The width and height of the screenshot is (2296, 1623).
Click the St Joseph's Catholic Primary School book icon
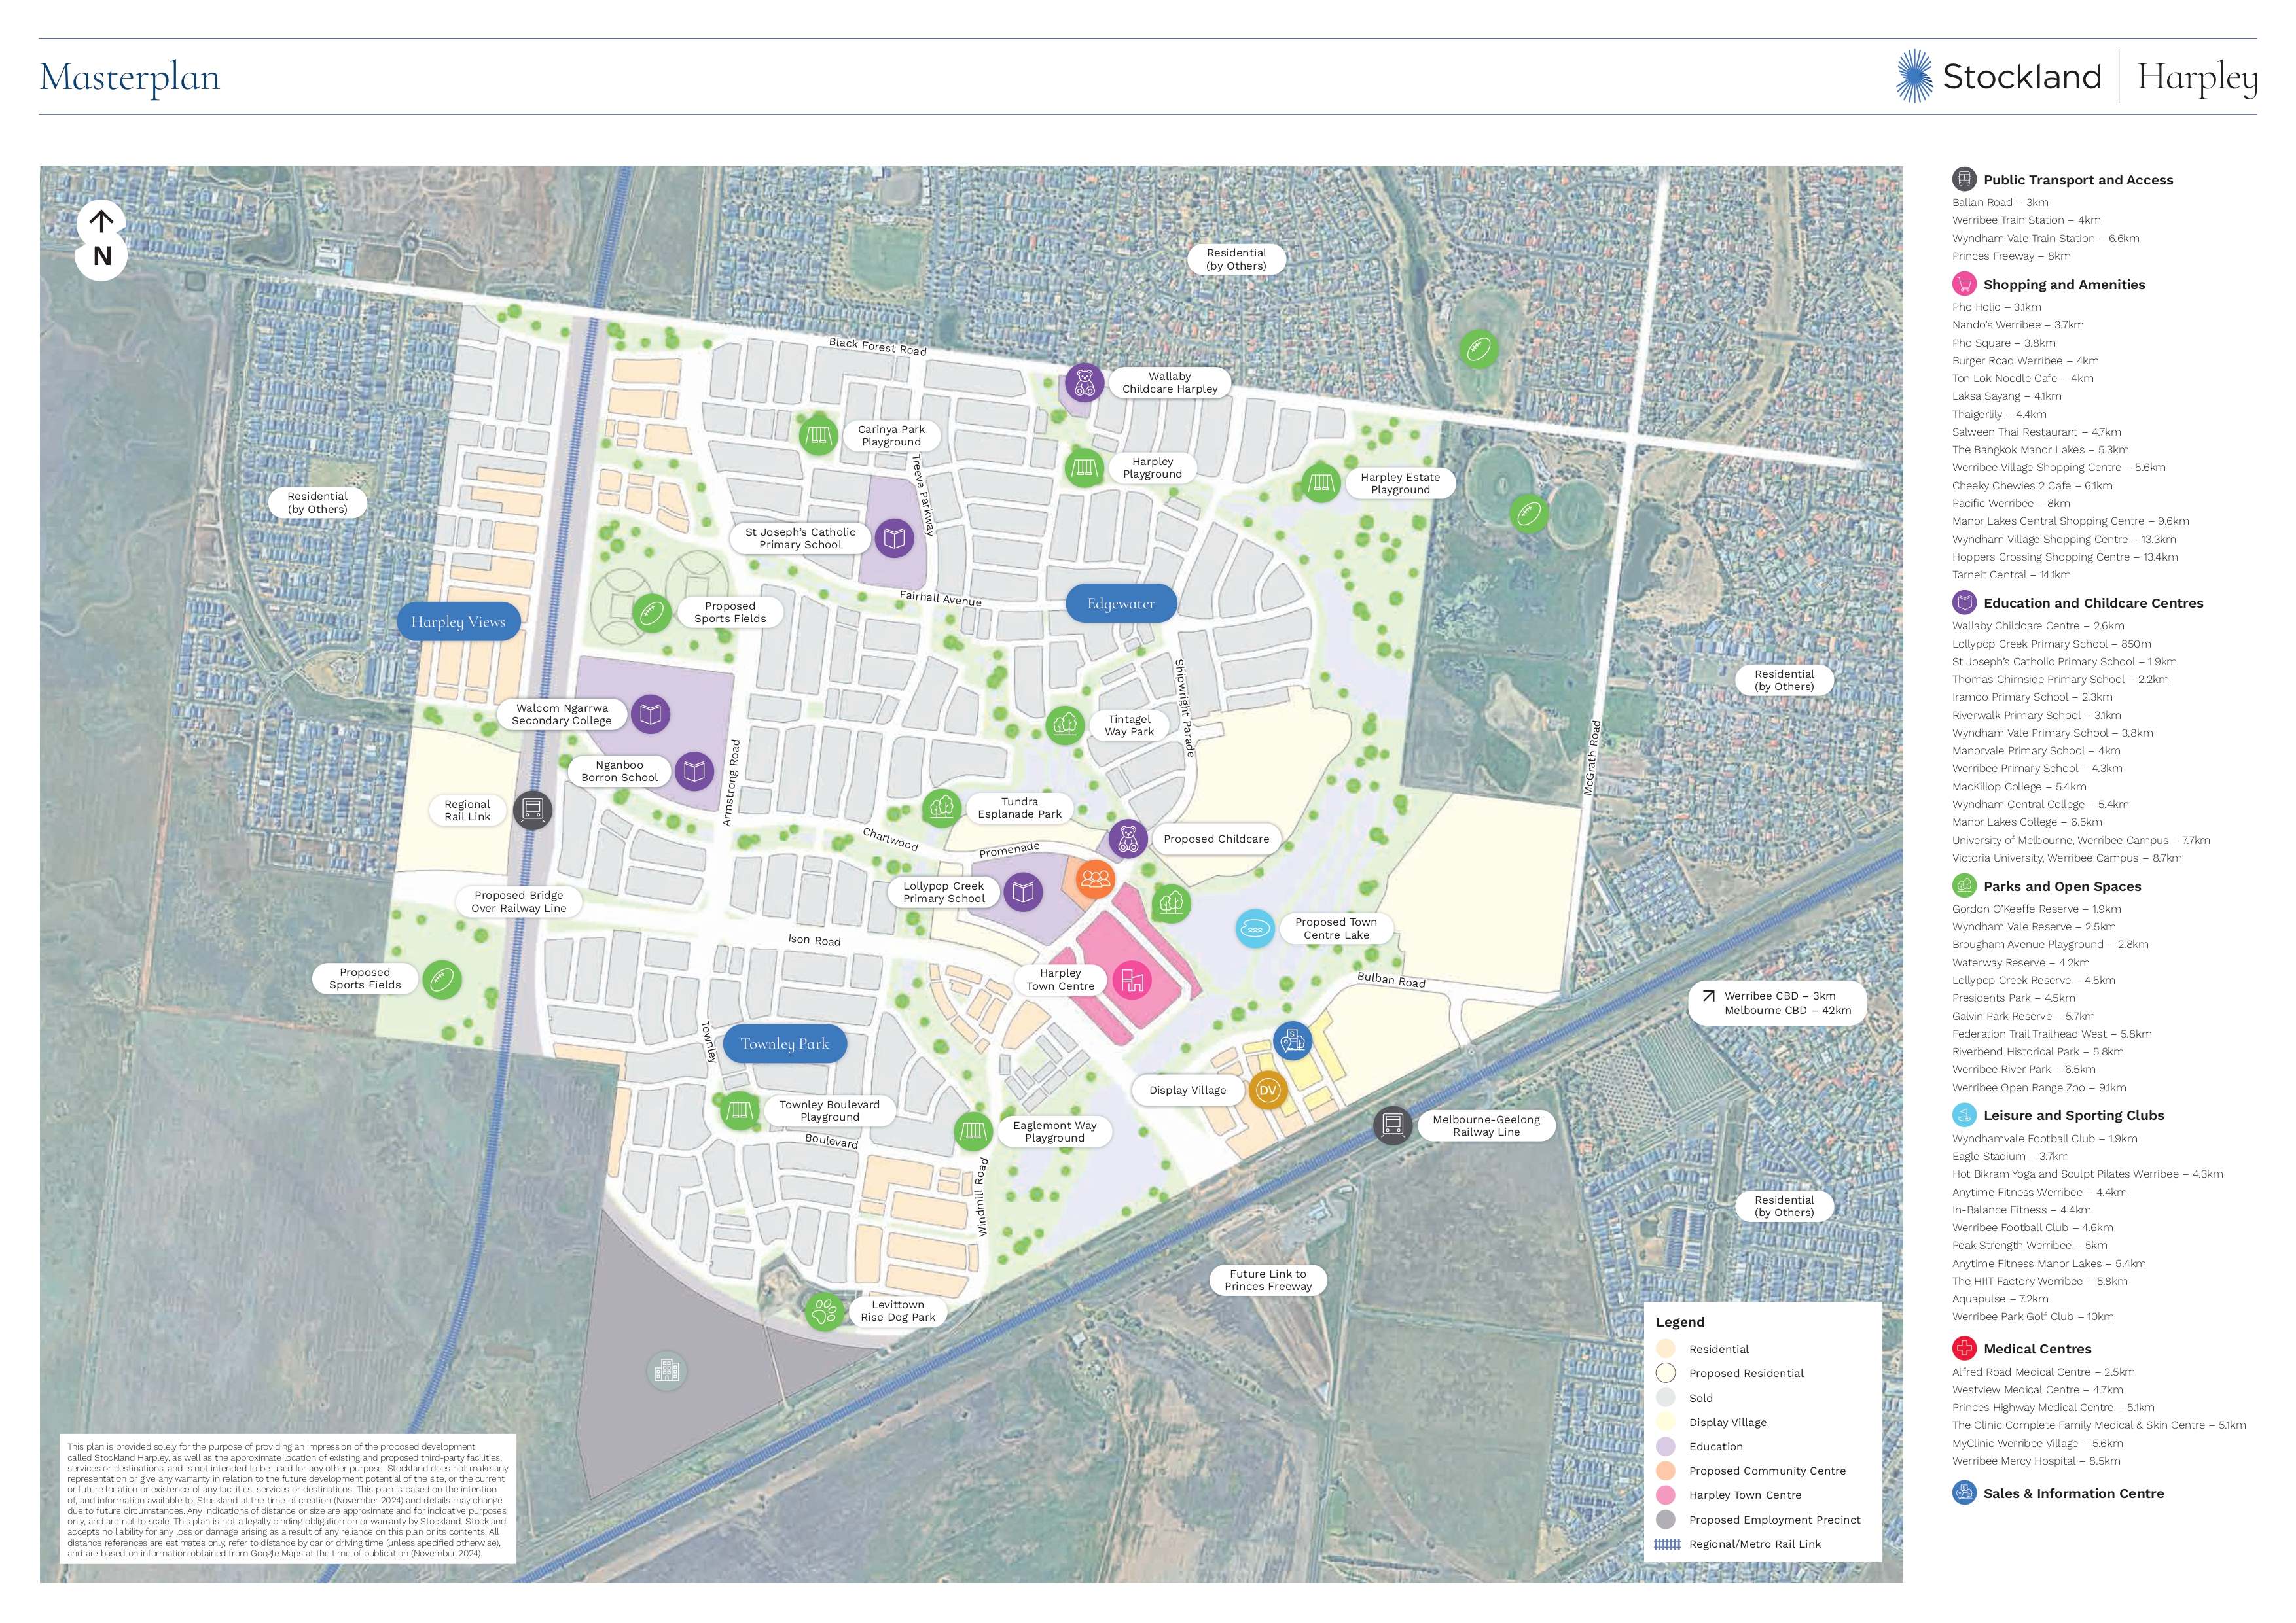(894, 538)
